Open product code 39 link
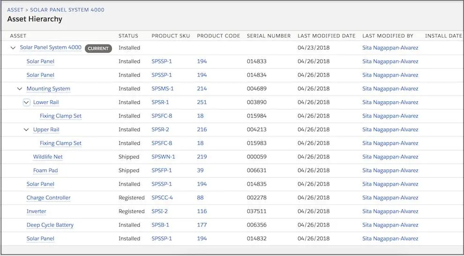This screenshot has width=464, height=256. click(x=200, y=170)
